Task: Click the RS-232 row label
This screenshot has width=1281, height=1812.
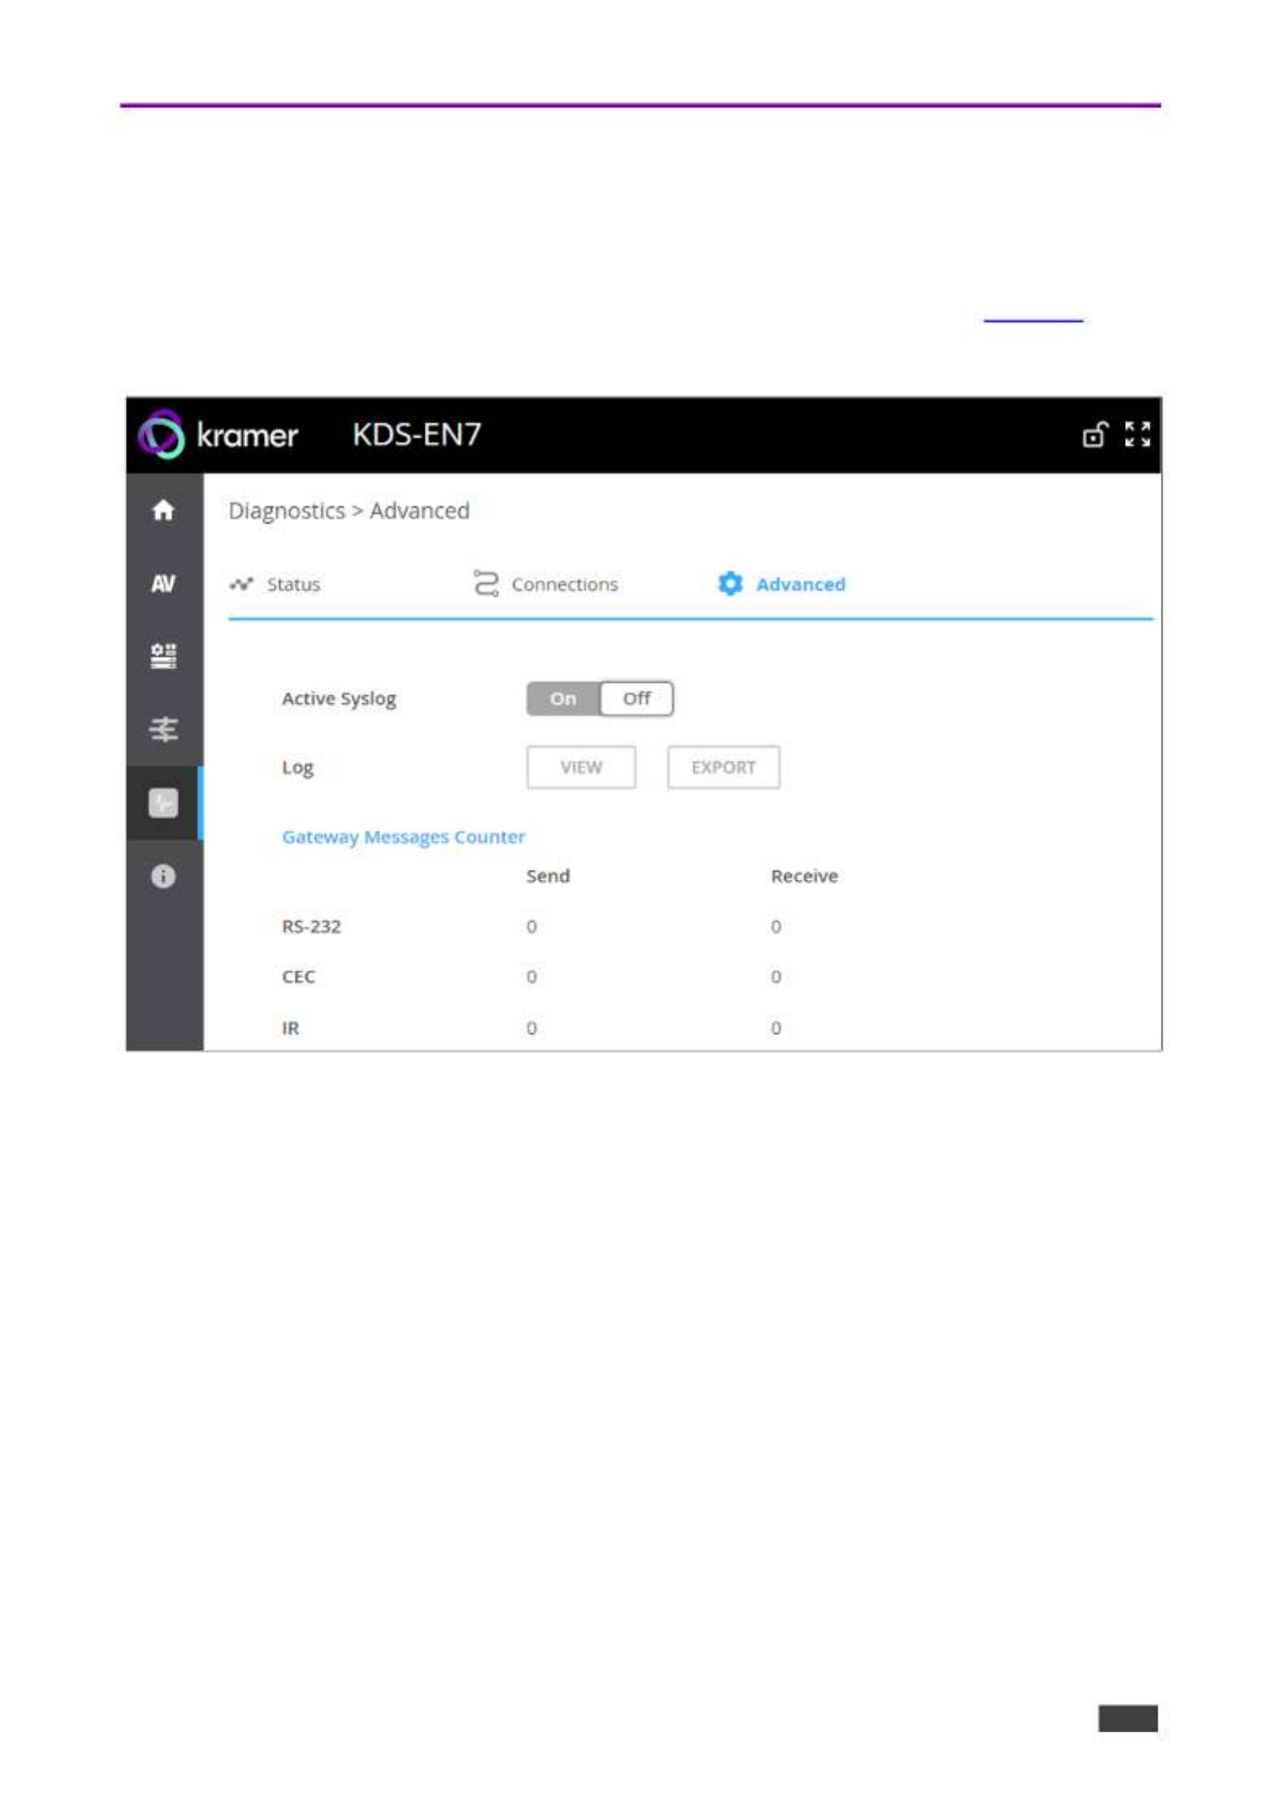Action: (x=311, y=926)
